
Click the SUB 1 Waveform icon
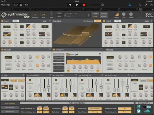point(42,34)
